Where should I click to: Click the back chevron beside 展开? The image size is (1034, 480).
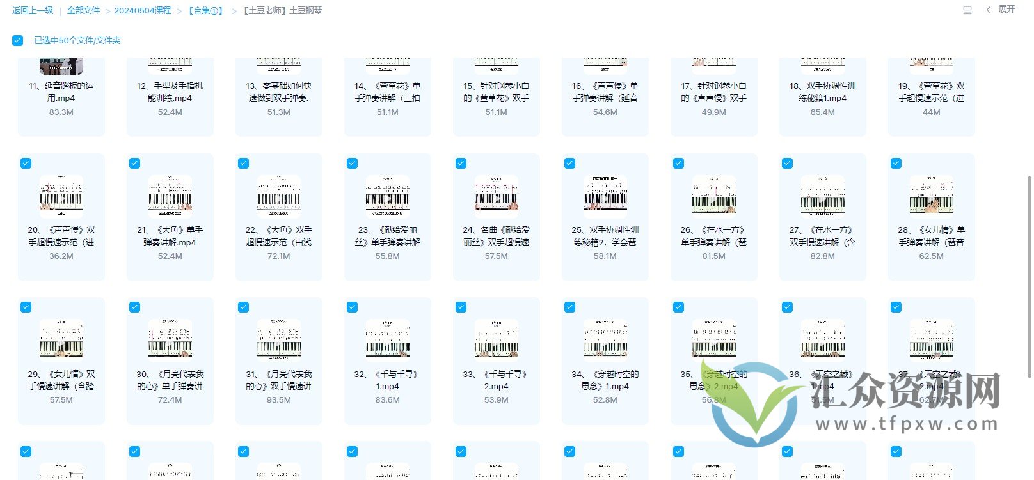(989, 10)
